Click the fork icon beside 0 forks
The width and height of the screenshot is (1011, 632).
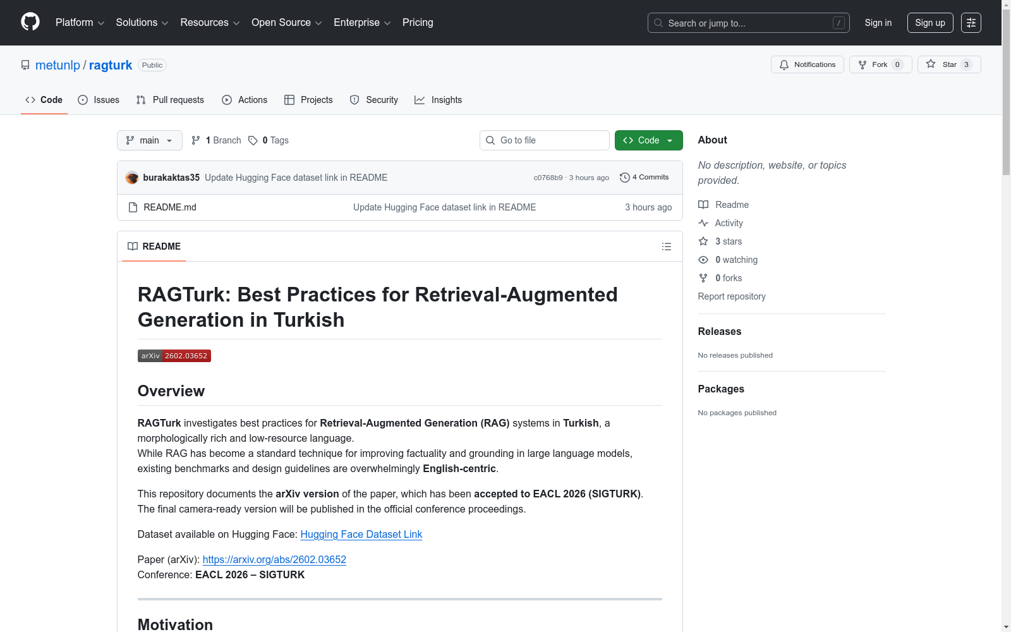click(x=703, y=278)
